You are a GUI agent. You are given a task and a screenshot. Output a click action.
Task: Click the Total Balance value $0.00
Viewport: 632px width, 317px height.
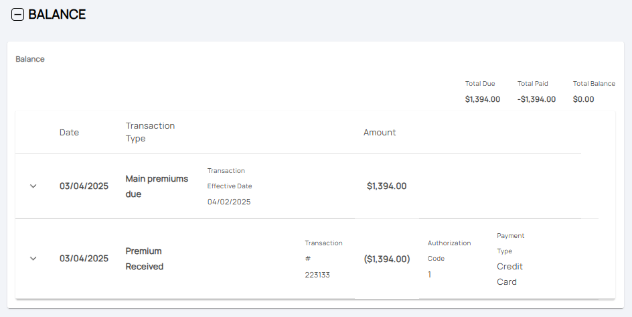(x=583, y=99)
